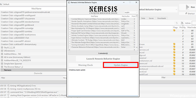Click the log icon beside command line entry
This screenshot has height=98, width=196.
click(9, 92)
